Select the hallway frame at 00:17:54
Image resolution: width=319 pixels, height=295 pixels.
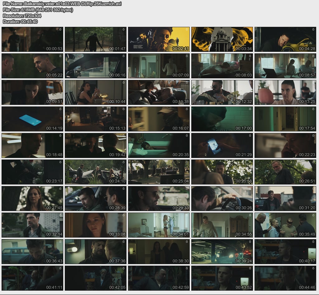[285, 119]
